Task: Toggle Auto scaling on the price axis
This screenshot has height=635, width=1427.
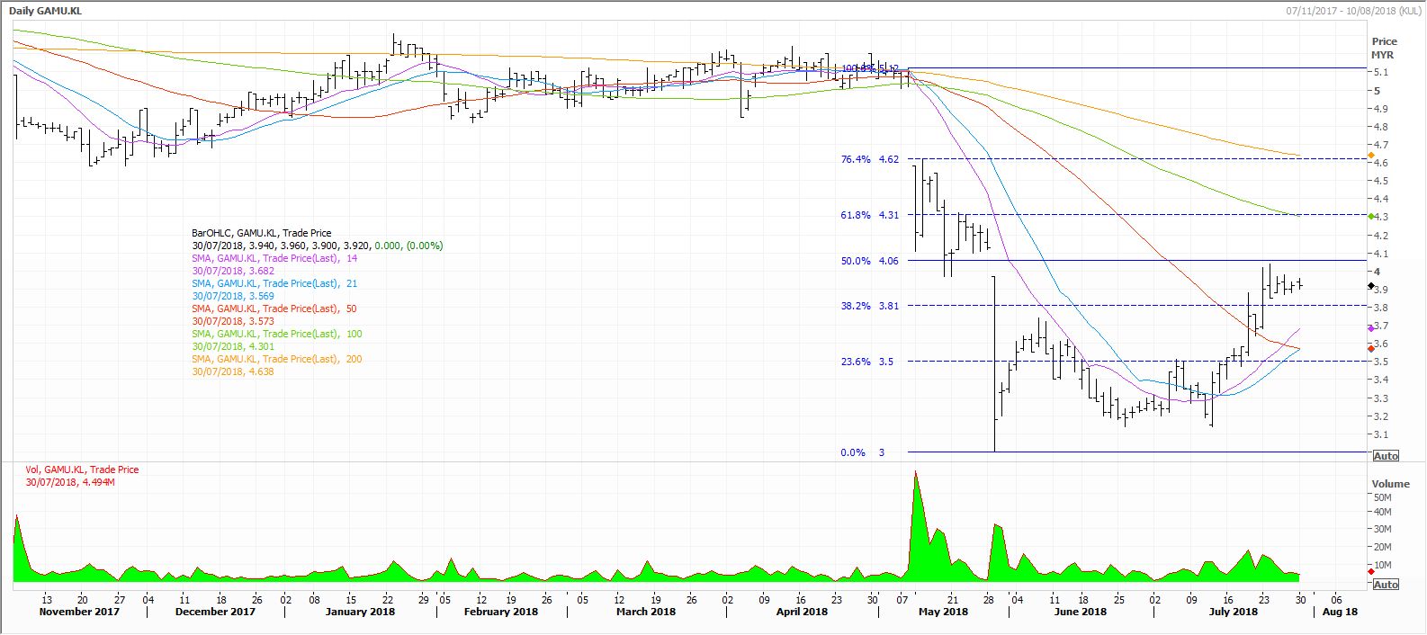Action: coord(1386,457)
